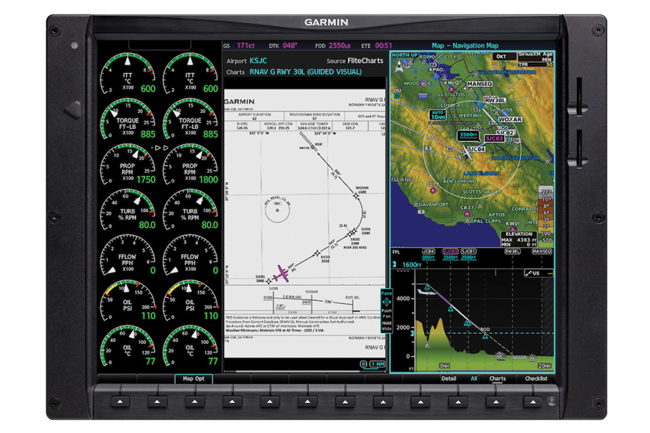Select the Checklist softkey label
The height and width of the screenshot is (433, 650).
click(x=536, y=378)
